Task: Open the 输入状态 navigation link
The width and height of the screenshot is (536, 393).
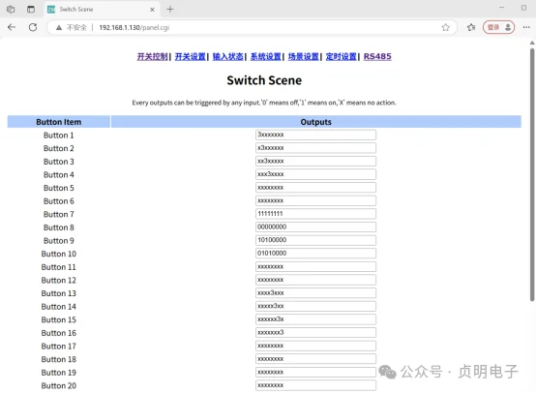Action: [x=228, y=56]
